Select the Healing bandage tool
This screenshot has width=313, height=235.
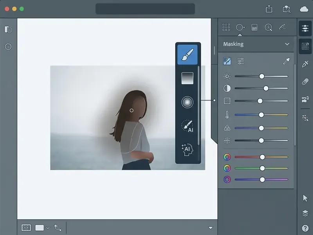pos(305,81)
